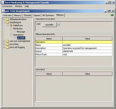
Task: Select the MBeans tab
Action: click(x=60, y=15)
